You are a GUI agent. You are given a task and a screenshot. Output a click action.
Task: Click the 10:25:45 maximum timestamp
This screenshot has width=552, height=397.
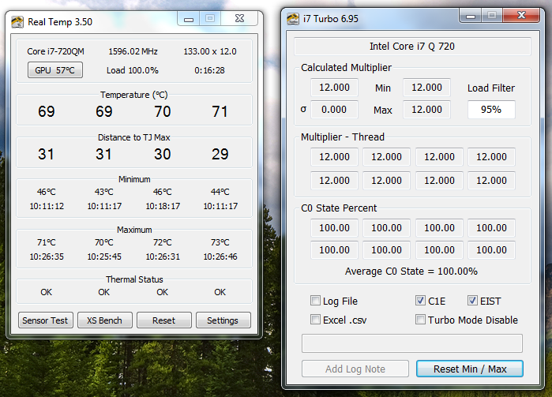104,257
